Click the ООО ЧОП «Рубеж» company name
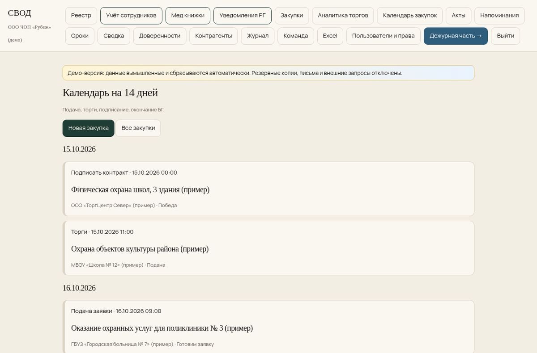 click(30, 27)
